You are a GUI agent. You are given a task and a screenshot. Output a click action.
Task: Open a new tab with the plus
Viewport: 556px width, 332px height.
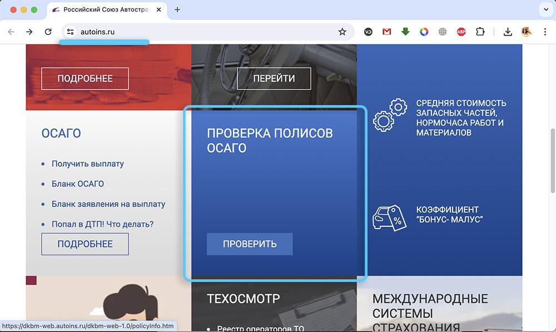coord(177,9)
